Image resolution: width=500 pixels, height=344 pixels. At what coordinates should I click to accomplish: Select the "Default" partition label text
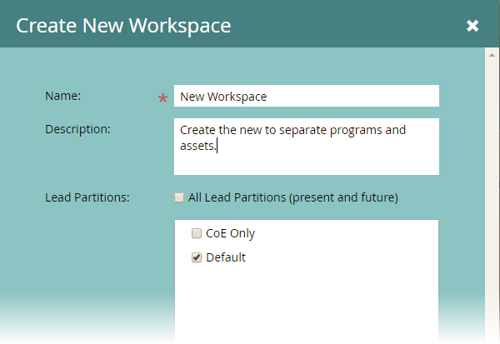(x=226, y=257)
